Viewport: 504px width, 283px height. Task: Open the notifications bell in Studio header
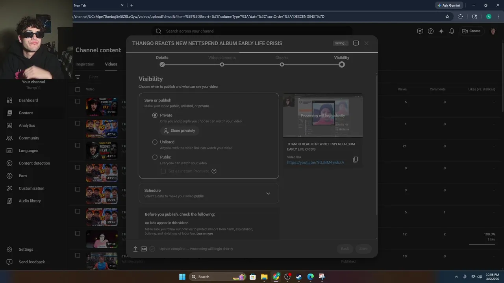452,31
